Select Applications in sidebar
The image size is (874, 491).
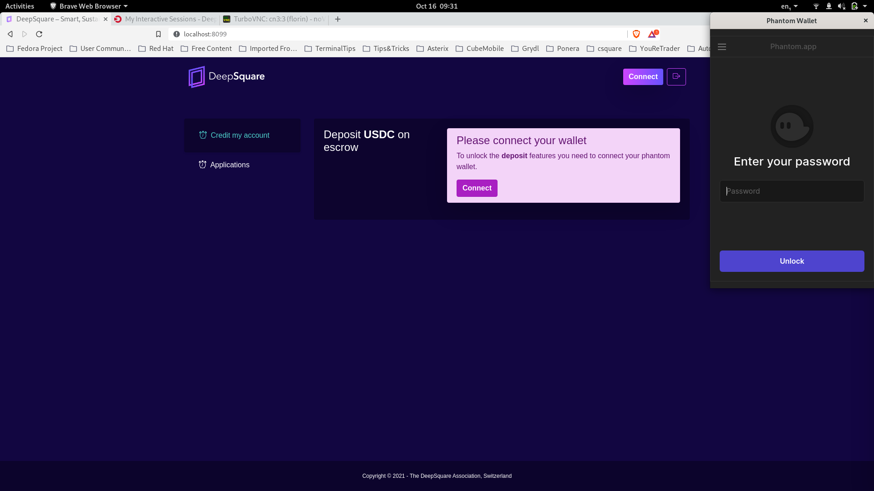[229, 165]
